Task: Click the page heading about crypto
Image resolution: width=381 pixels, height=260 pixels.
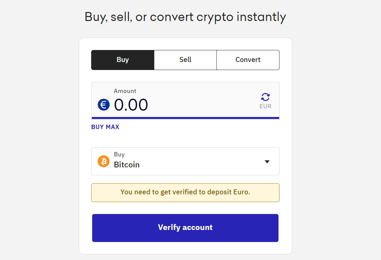Action: (x=185, y=17)
